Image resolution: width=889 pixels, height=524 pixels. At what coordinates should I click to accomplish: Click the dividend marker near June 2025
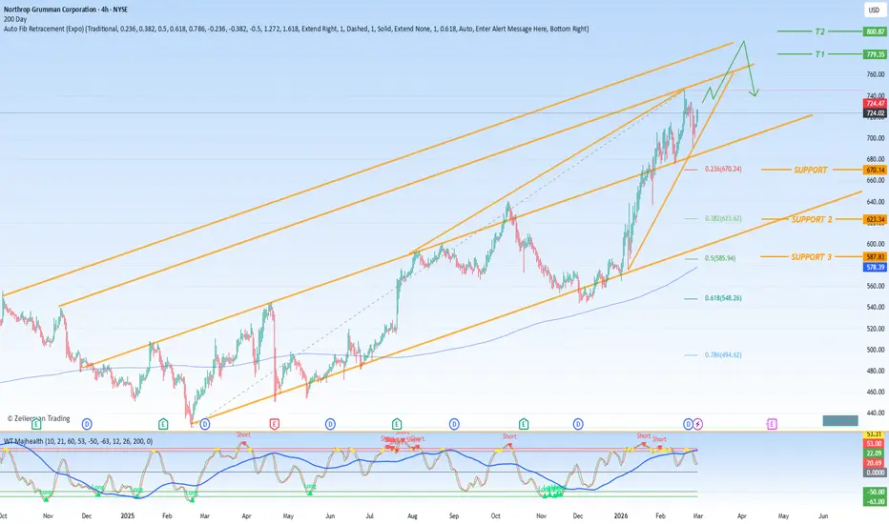point(330,424)
